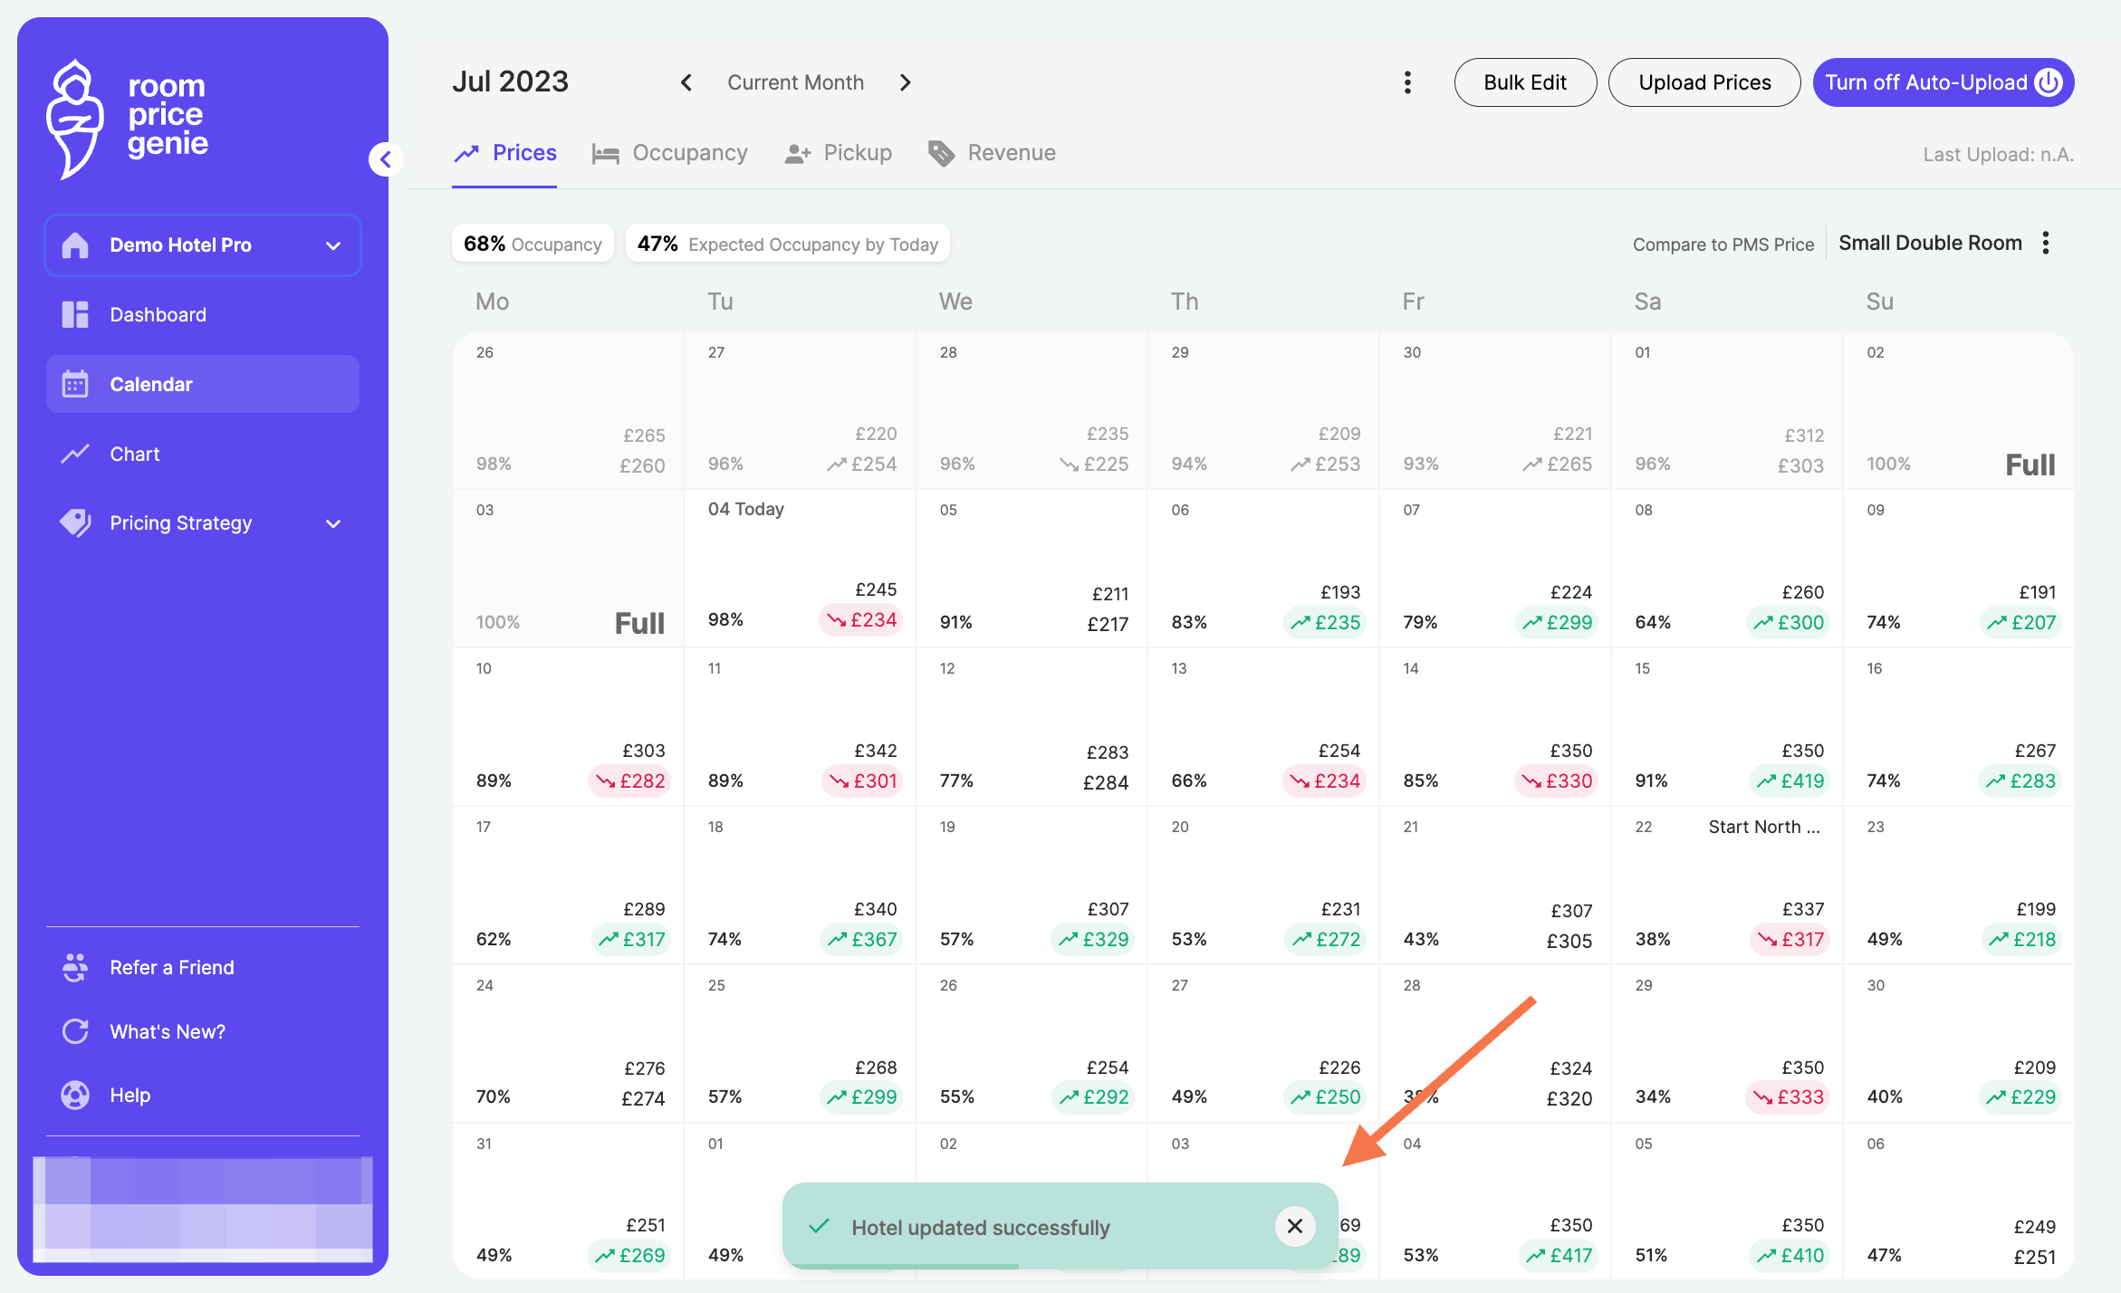Click the 47% Expected Occupancy by Today badge

788,244
